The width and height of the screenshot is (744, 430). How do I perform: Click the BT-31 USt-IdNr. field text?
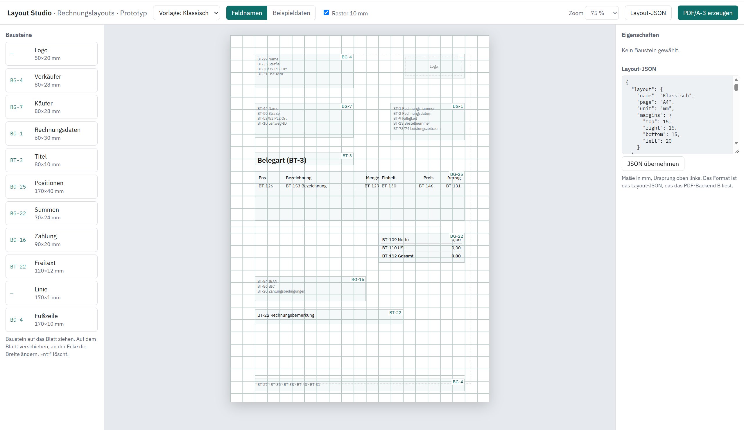pos(270,74)
